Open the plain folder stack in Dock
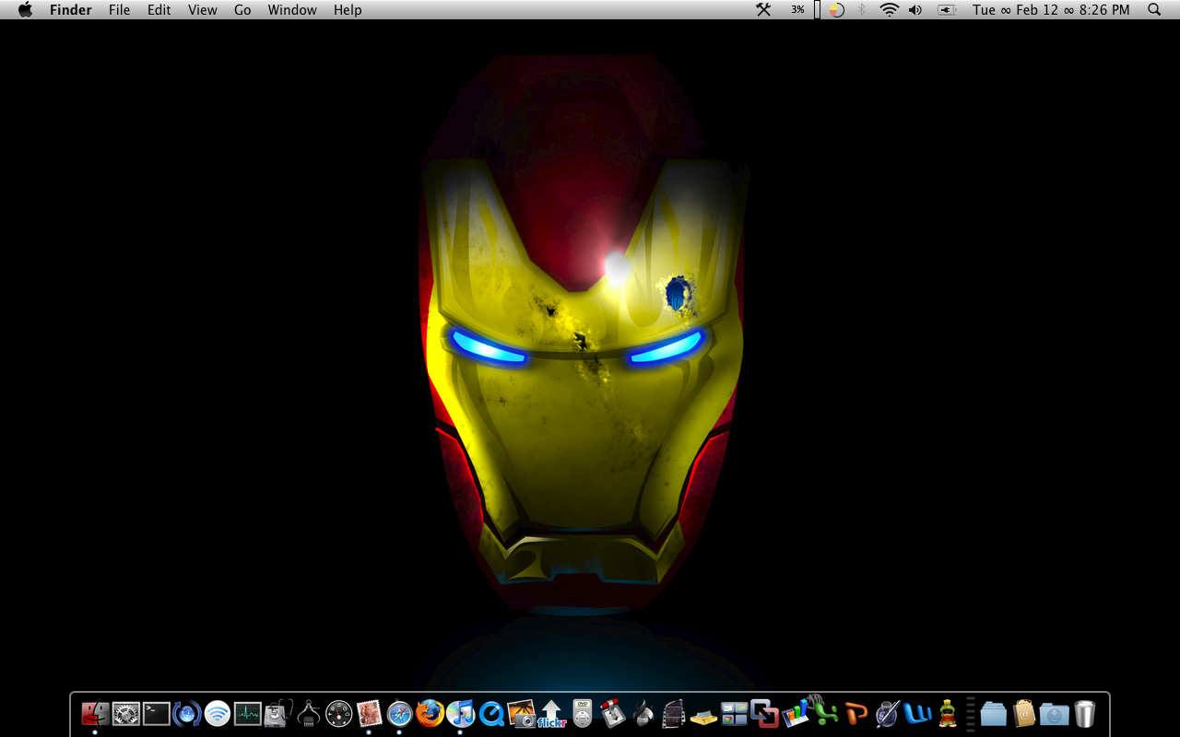The image size is (1180, 737). coord(993,713)
